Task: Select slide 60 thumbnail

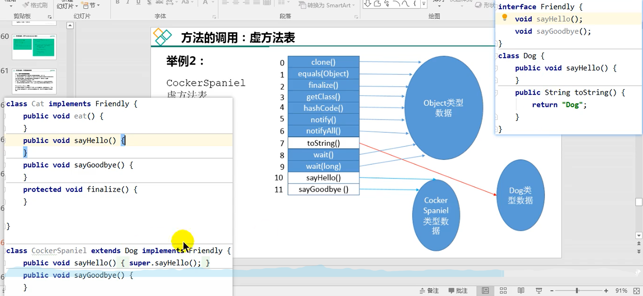Action: (34, 47)
